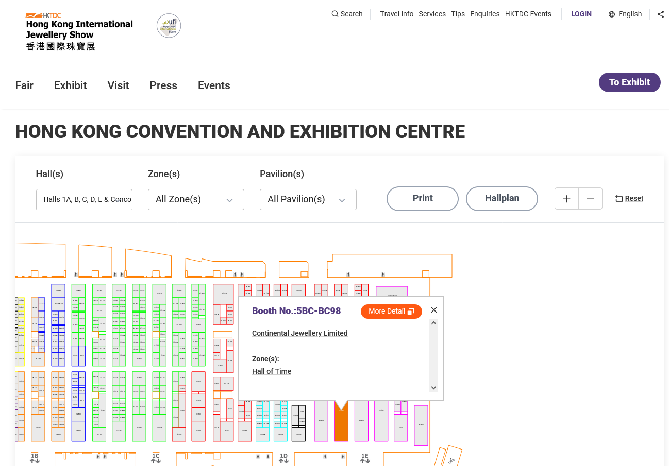
Task: Click popup scrollbar up arrow
Action: point(433,323)
